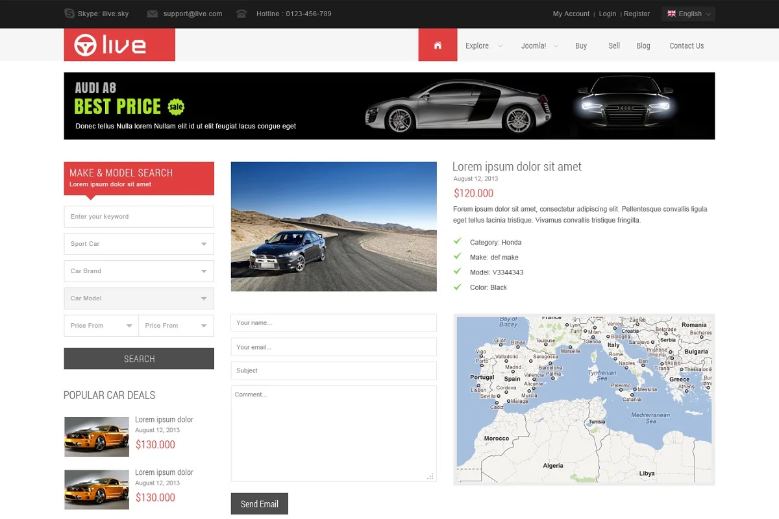The height and width of the screenshot is (519, 779).
Task: Open the English language selector
Action: (688, 14)
